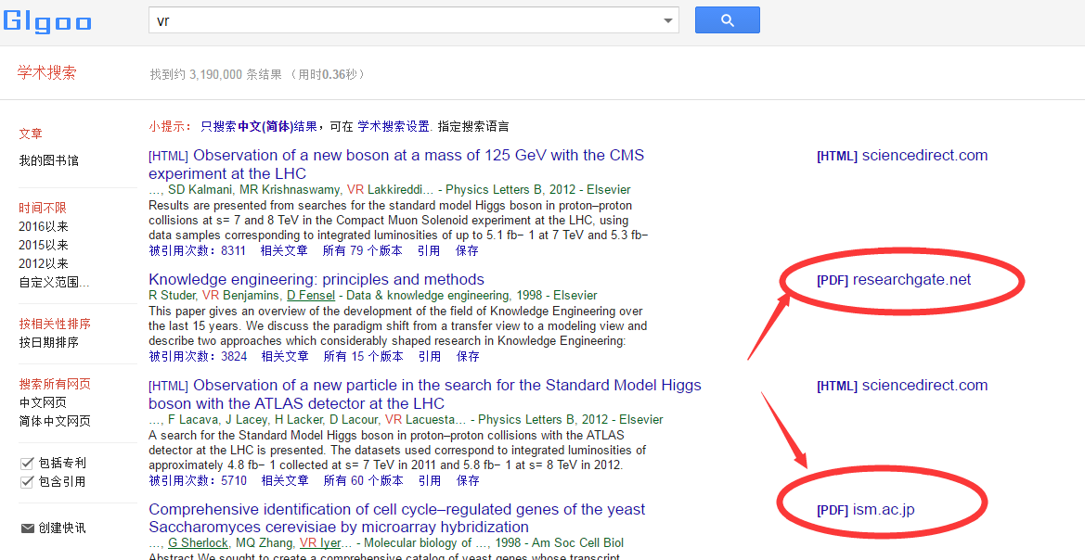This screenshot has width=1085, height=560.
Task: Click 被引用次数：8311 citation link
Action: coord(197,250)
